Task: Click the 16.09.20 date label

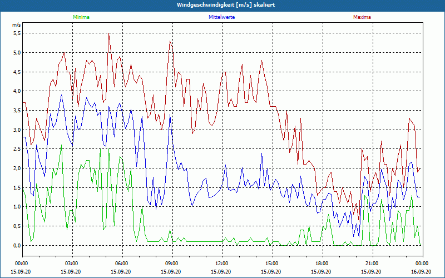Action: coord(421,271)
